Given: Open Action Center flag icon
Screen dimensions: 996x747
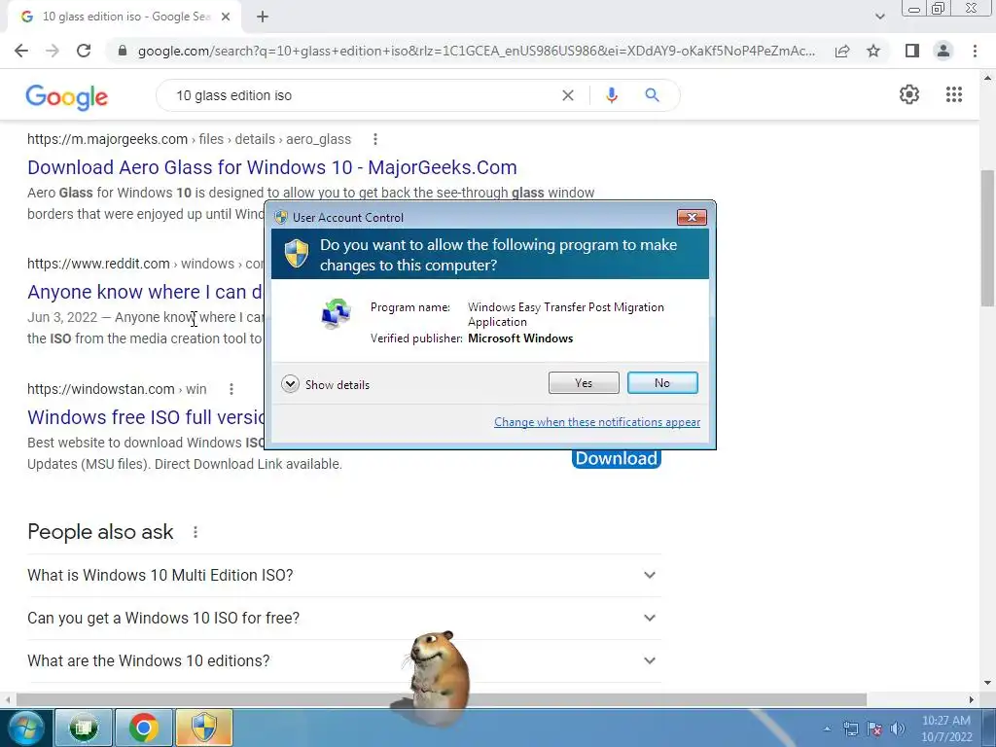Looking at the screenshot, I should [874, 729].
